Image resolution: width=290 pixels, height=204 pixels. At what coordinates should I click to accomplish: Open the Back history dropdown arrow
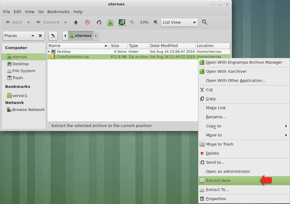click(x=29, y=22)
